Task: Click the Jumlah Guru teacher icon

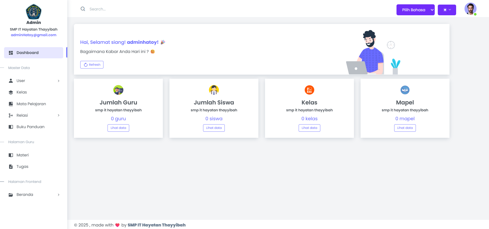Action: [118, 90]
